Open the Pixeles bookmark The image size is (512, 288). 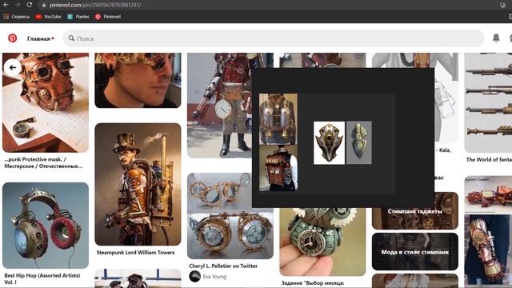point(78,17)
